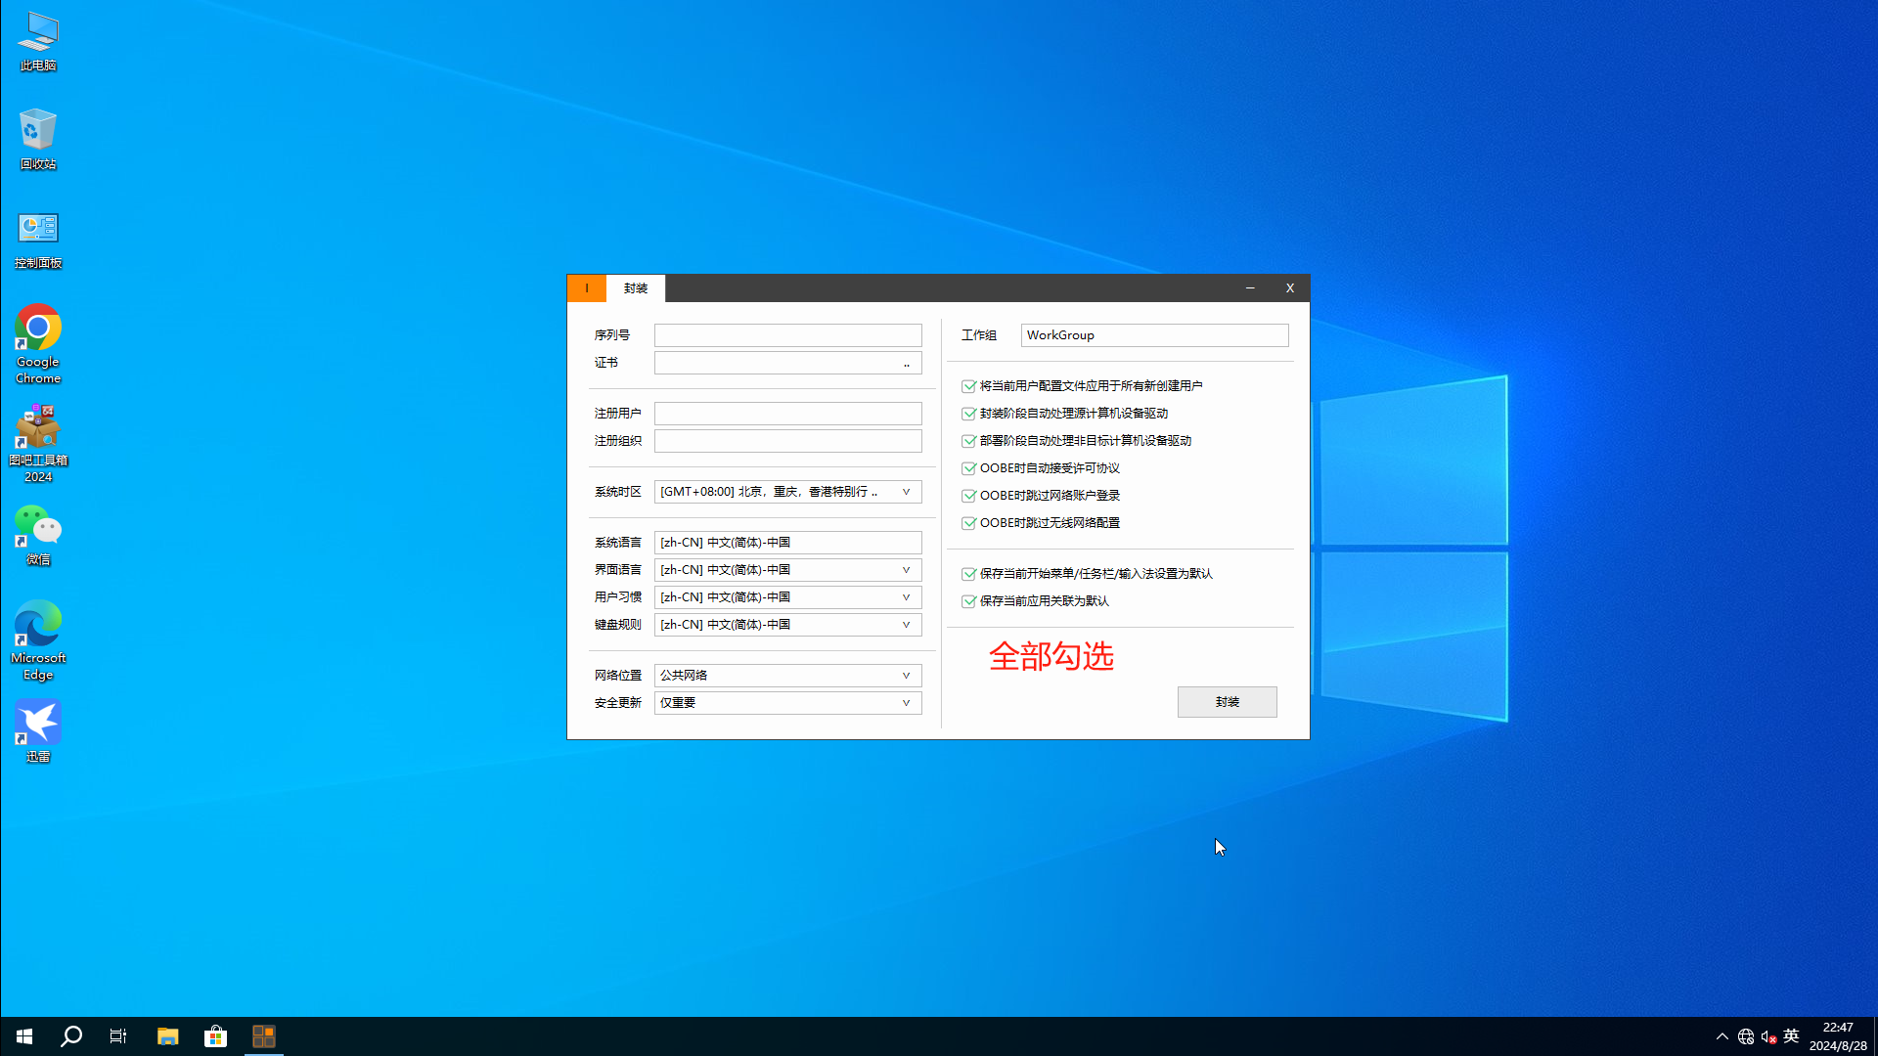Launch Microsoft Edge from desktop
Viewport: 1878px width, 1056px height.
pos(38,640)
